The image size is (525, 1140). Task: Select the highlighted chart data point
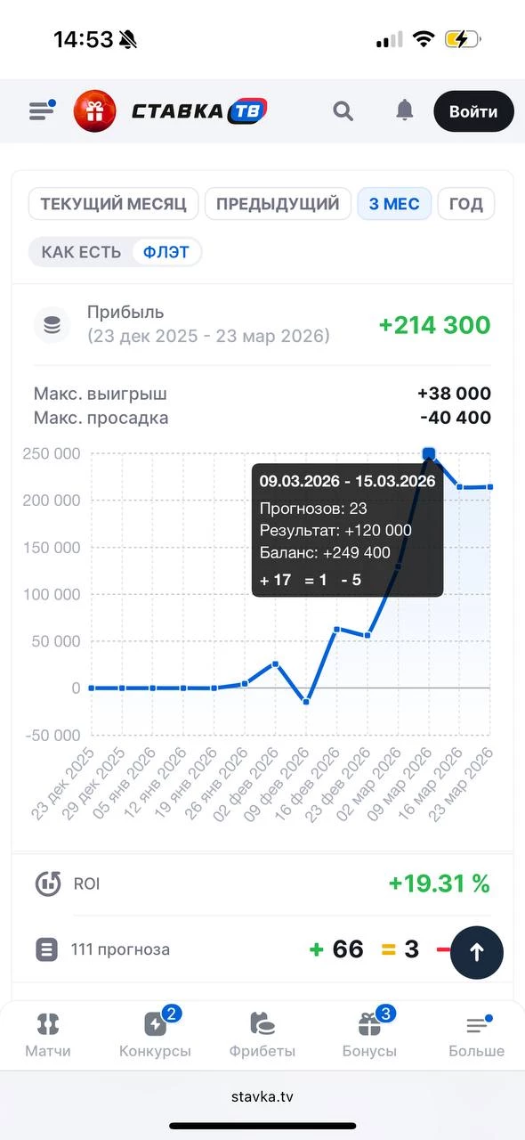tap(429, 453)
